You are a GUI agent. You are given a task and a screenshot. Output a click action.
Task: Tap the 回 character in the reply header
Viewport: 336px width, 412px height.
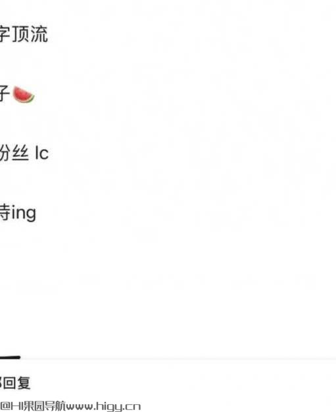point(10,383)
